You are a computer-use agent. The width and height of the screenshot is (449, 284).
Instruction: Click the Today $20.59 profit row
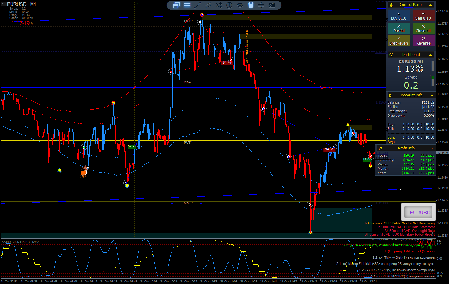click(406, 155)
